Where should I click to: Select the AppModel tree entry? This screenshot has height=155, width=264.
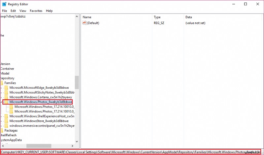[5, 73]
